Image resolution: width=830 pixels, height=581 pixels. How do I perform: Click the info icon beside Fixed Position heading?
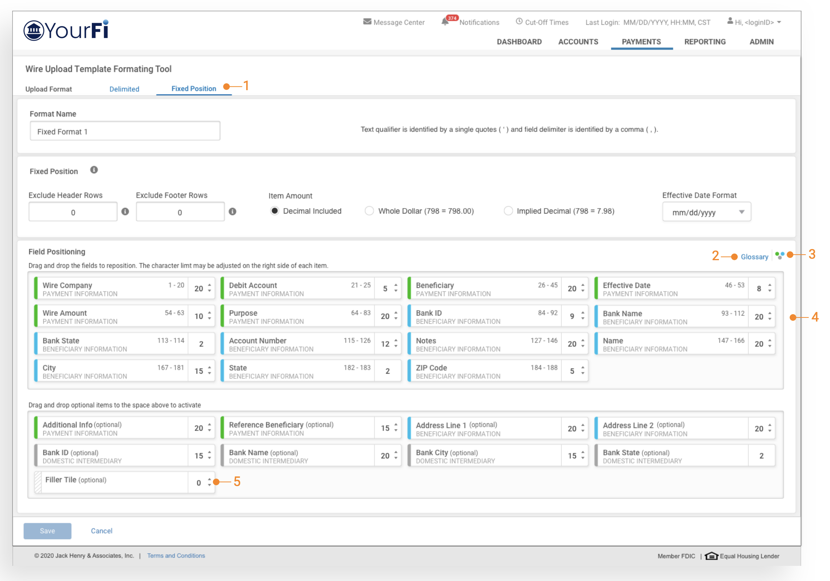pos(94,170)
